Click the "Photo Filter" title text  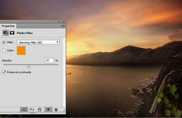(x=25, y=33)
